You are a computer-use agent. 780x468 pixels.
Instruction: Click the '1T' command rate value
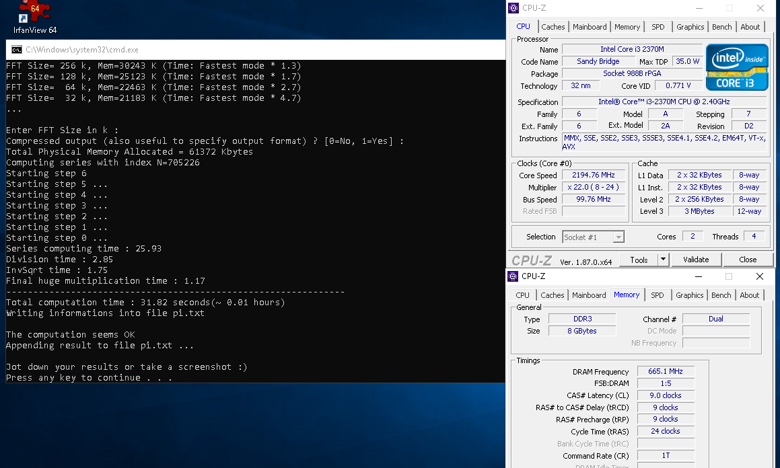pyautogui.click(x=666, y=456)
